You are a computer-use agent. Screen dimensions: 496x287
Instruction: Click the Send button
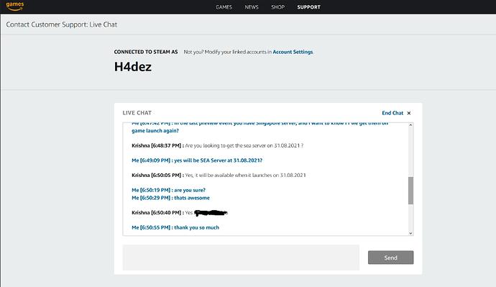pos(390,258)
